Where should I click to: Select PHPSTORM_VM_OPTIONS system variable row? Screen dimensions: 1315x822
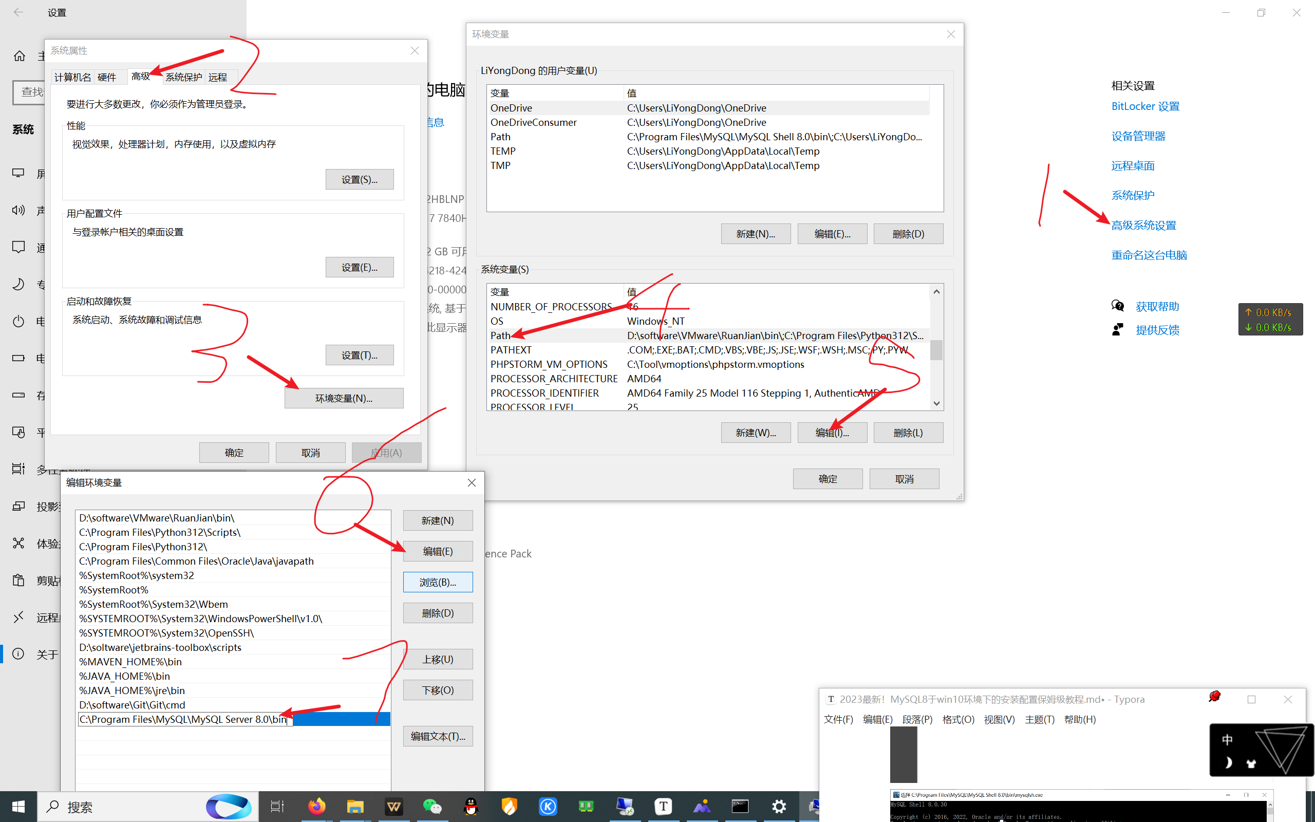coord(708,364)
